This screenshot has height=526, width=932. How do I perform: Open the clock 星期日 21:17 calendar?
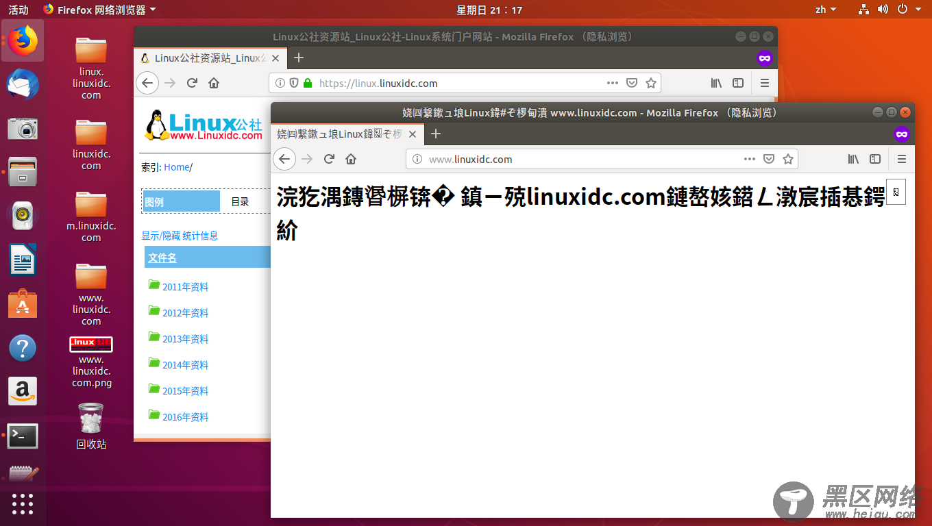(489, 10)
